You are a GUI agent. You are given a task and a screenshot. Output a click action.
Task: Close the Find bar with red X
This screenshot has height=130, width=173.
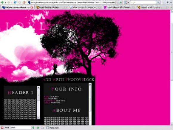pos(2,128)
